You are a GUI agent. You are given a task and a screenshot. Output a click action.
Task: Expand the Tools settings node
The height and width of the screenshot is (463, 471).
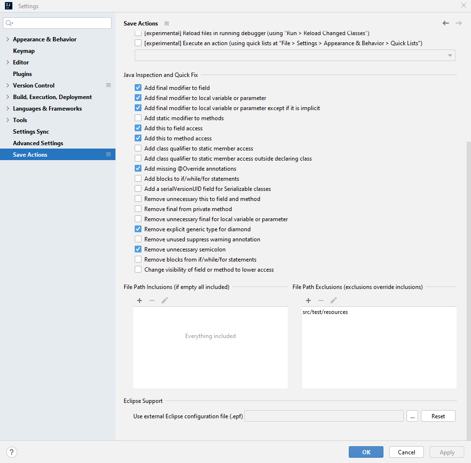(8, 120)
